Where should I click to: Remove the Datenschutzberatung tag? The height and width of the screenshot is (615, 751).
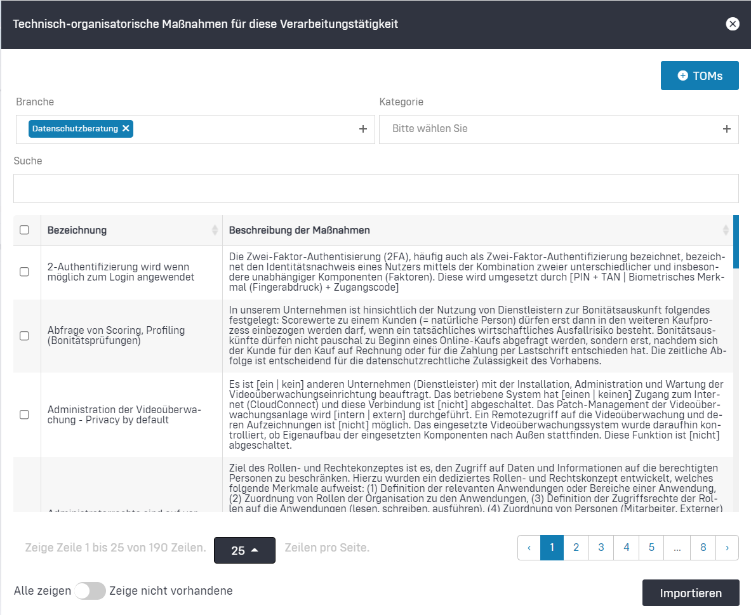(x=126, y=128)
